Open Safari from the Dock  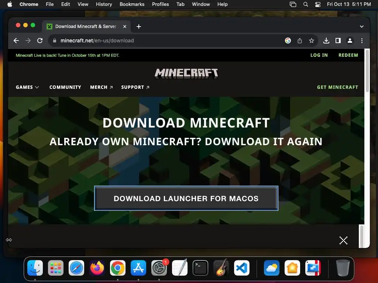(x=76, y=268)
